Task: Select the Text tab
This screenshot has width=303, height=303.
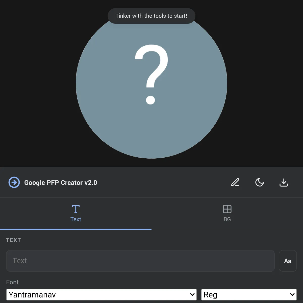Action: tap(75, 214)
